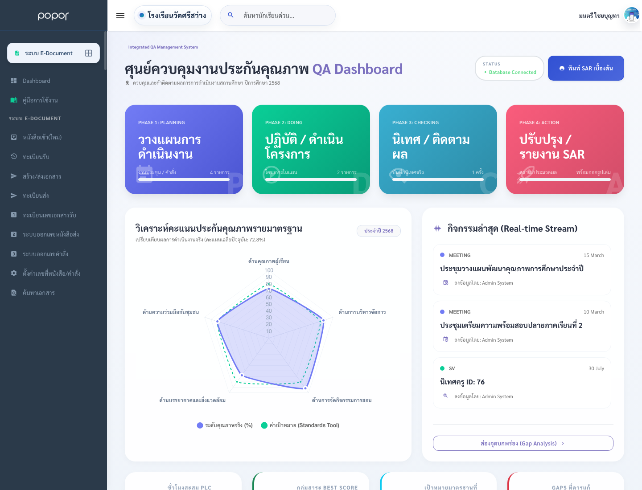This screenshot has width=642, height=490.
Task: Click the สร้าง/ส่งเอกสาร send icon
Action: 14,176
